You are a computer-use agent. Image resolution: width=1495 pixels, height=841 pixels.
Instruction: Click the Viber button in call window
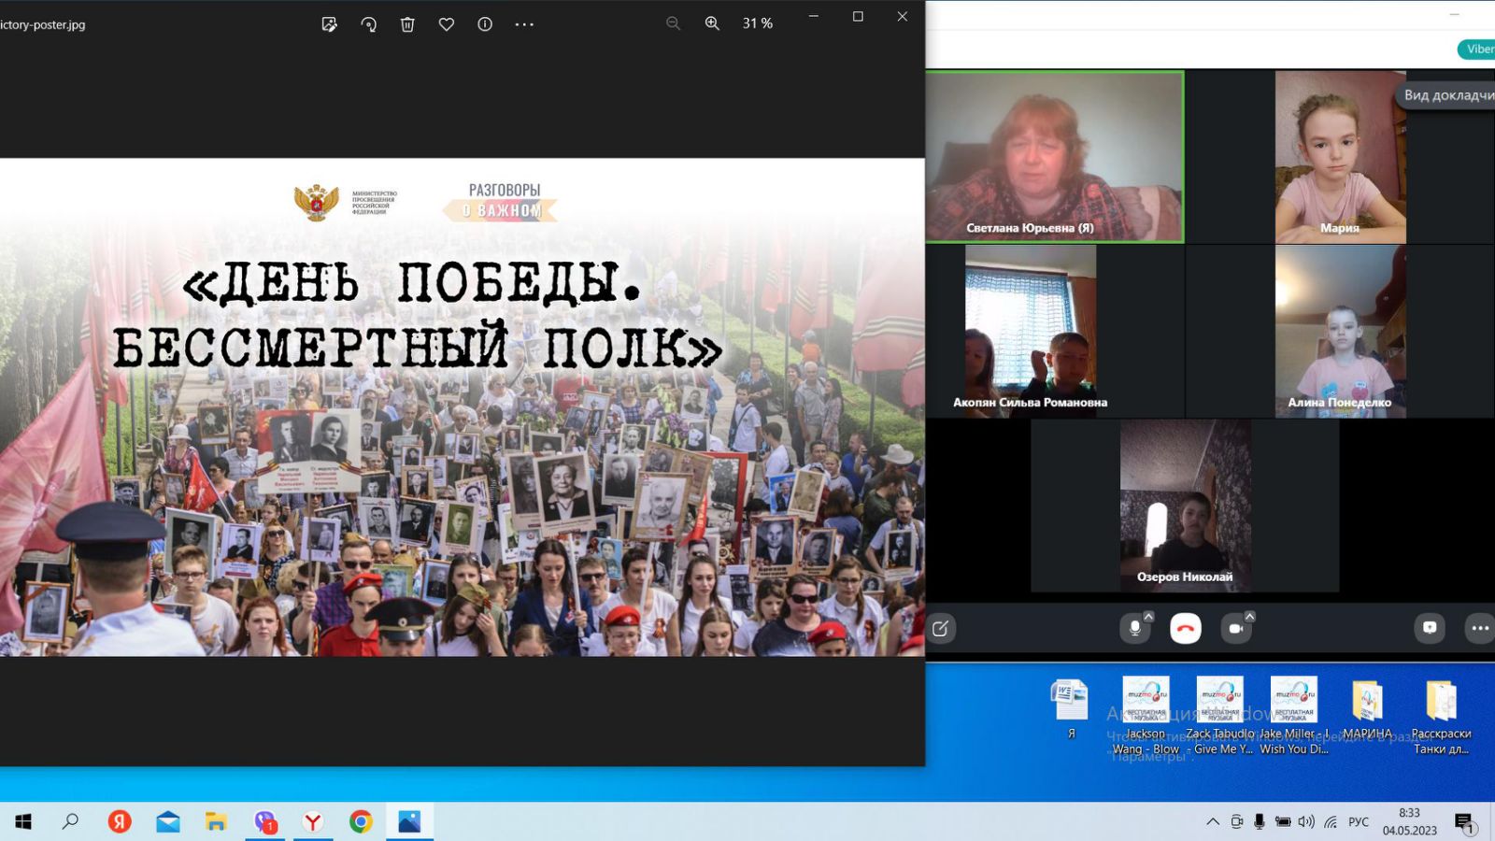[1477, 50]
